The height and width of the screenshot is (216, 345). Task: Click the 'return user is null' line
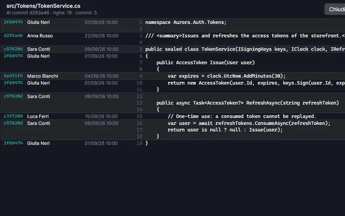(225, 130)
